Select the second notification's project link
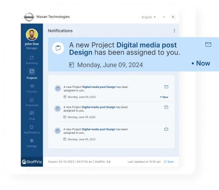This screenshot has height=190, width=219. (x=99, y=107)
